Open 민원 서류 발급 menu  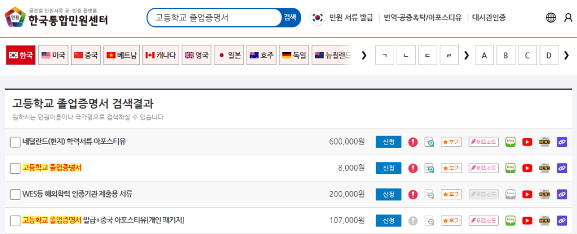[x=351, y=18]
